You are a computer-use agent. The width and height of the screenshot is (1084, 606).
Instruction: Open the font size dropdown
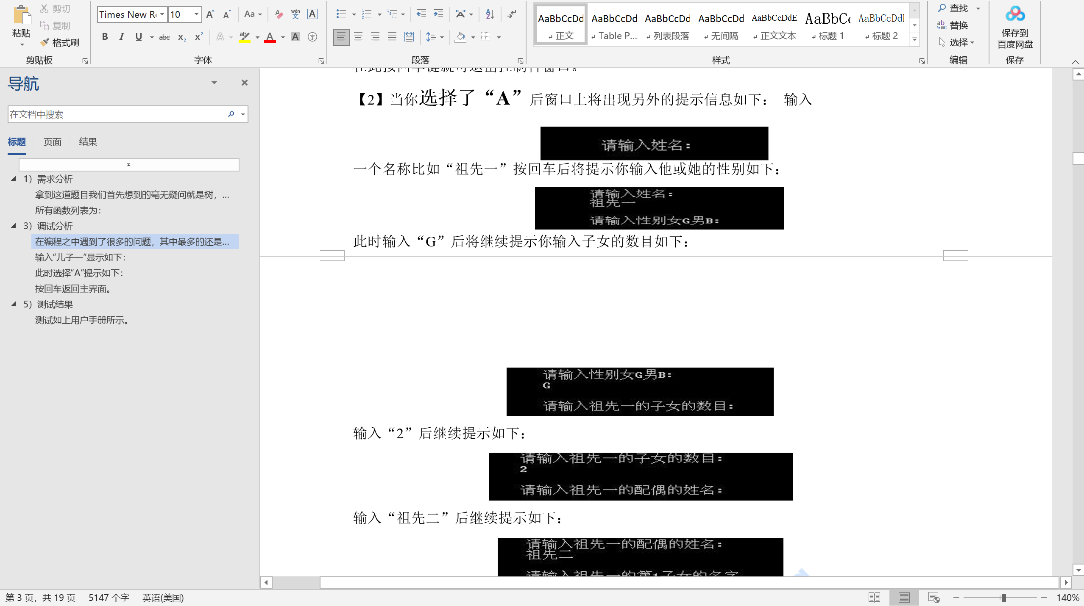click(196, 14)
